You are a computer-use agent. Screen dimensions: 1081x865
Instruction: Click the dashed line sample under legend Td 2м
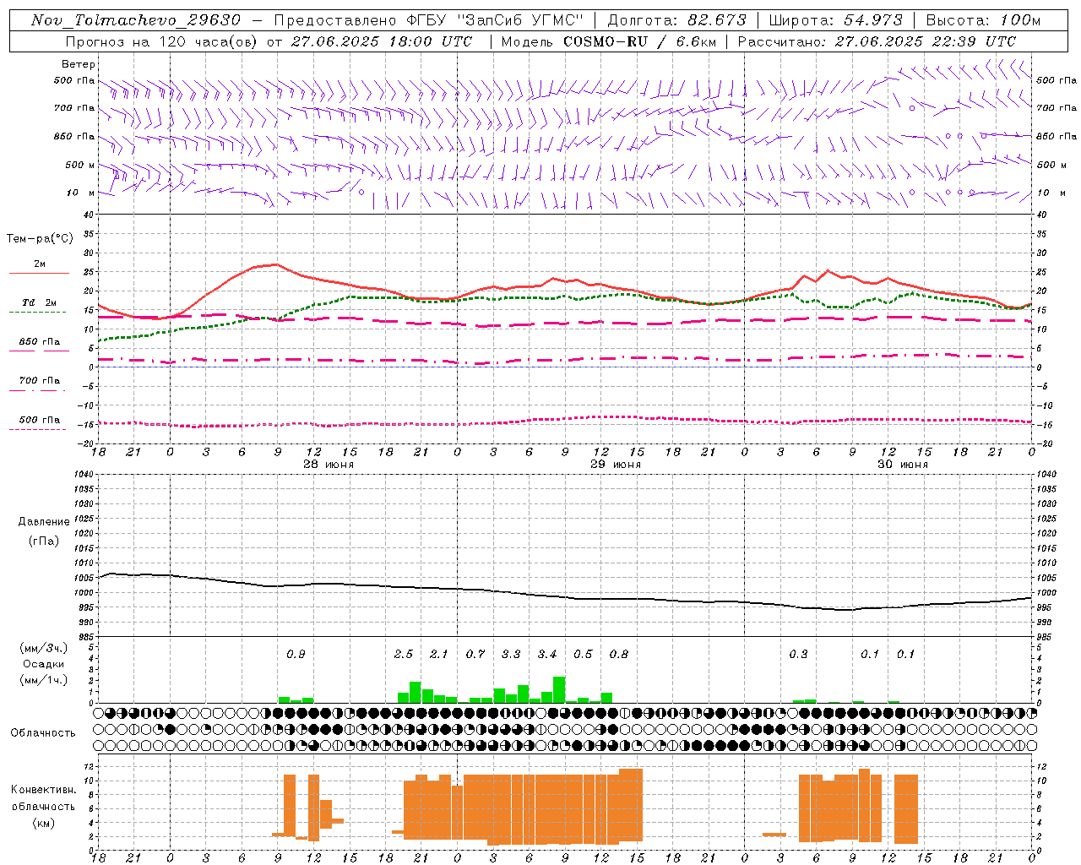pos(37,312)
